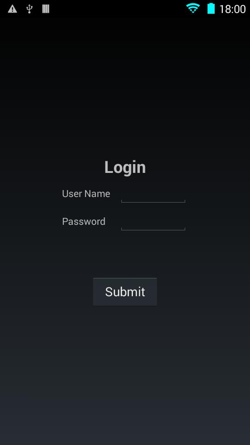Viewport: 250px width, 445px height.
Task: Tap the warning triangle notification icon
Action: pos(12,9)
